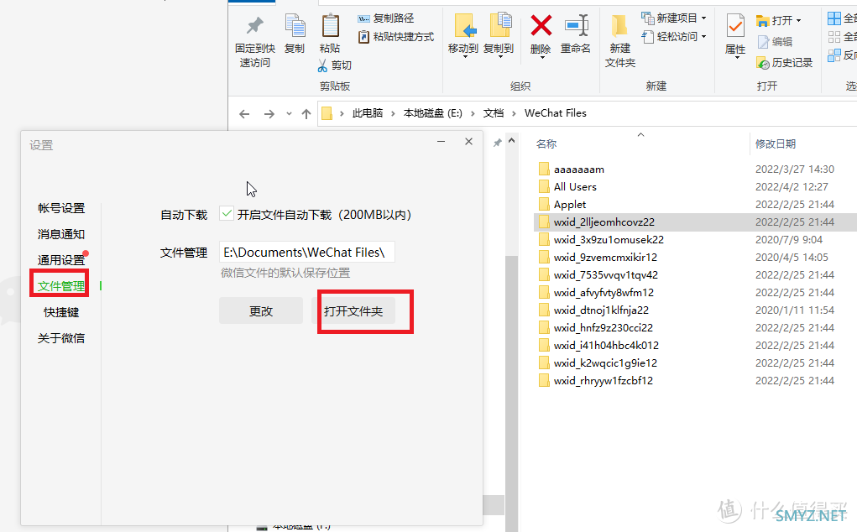Click the Open button dropdown in ribbon
The width and height of the screenshot is (857, 532).
pos(779,20)
